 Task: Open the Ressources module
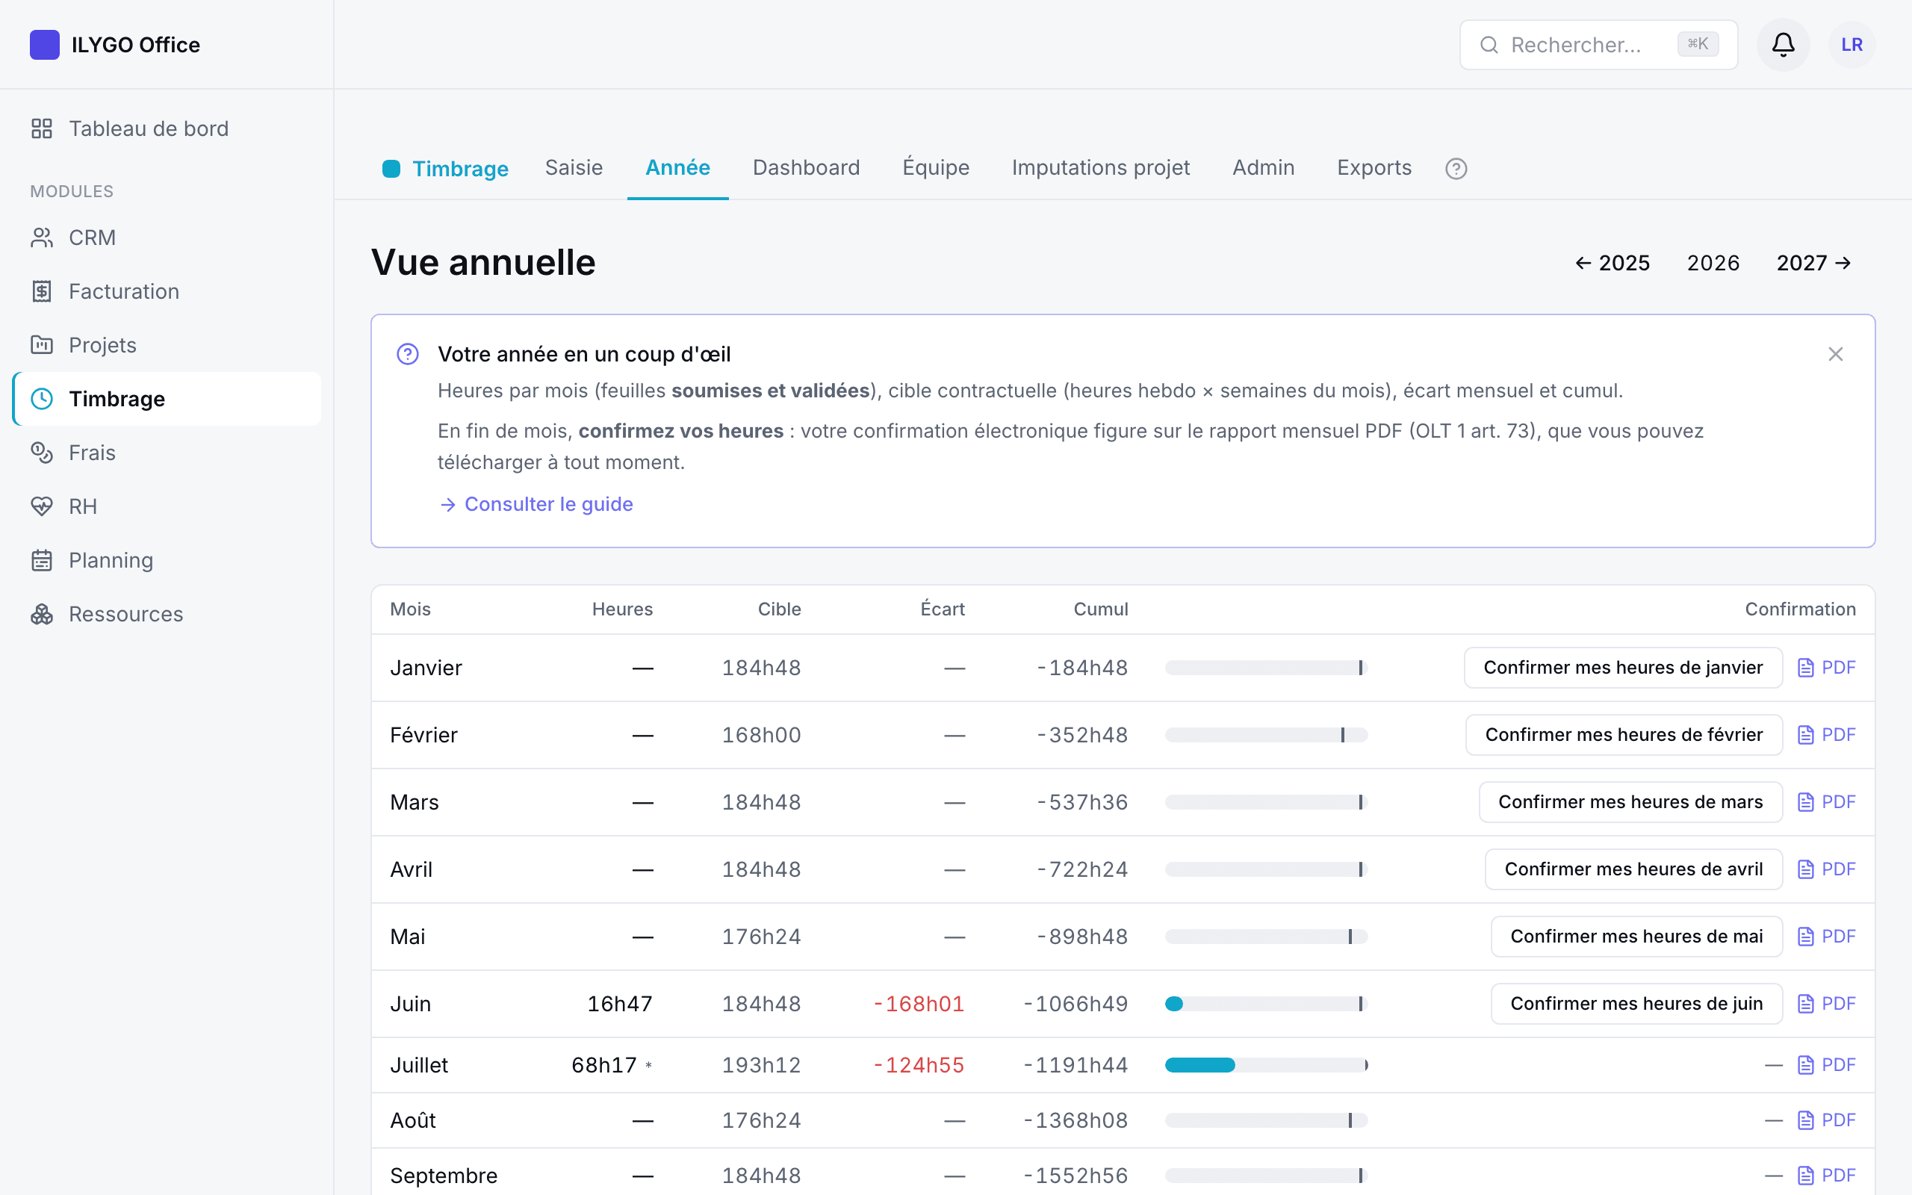(167, 614)
